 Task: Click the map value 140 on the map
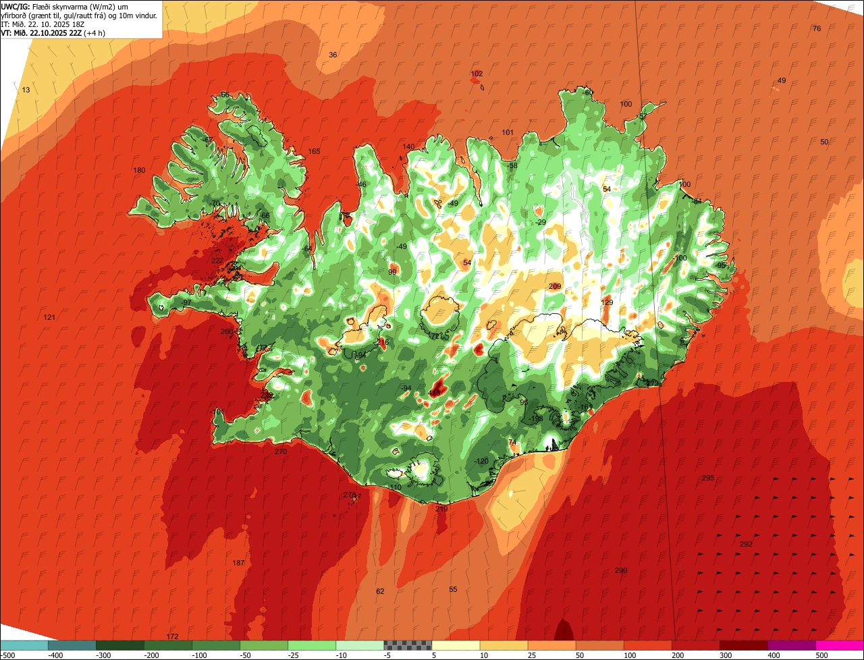(x=408, y=146)
